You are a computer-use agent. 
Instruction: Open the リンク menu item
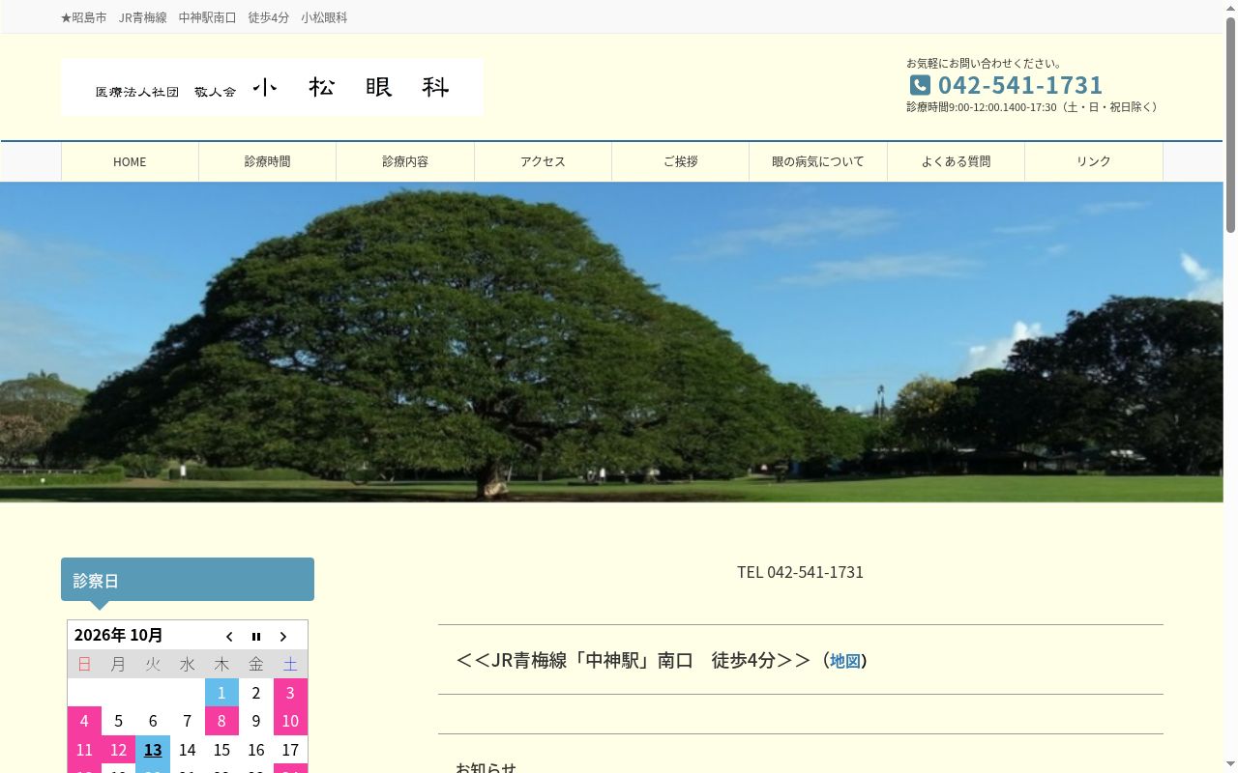pos(1094,161)
